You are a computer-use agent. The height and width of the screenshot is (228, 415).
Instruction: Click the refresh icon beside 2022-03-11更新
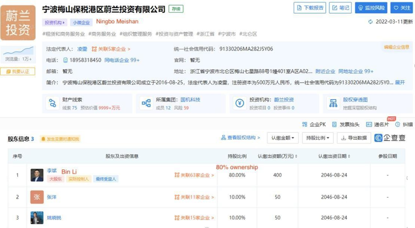[x=371, y=21]
